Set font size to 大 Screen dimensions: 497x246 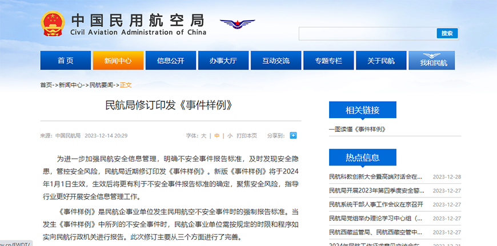203,135
